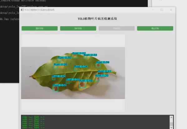
Task: Select the Rust 0.40 bounding box
Action: tap(54, 78)
